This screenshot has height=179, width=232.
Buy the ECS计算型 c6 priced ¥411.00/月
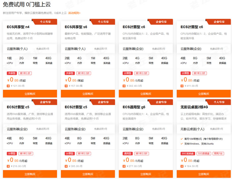coord(204,94)
